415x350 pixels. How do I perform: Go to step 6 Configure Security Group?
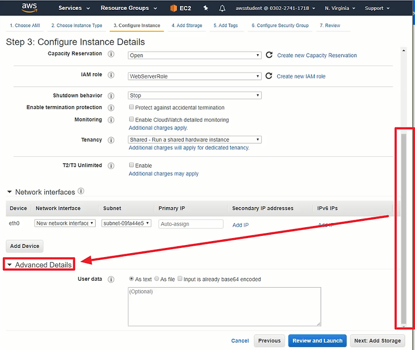pyautogui.click(x=280, y=25)
